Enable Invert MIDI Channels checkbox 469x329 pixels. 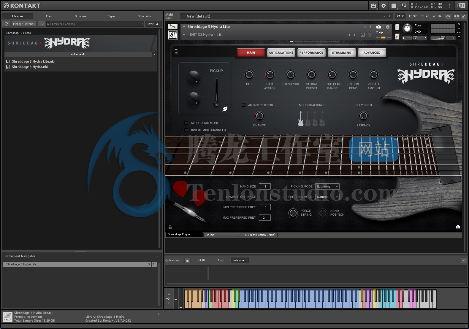click(x=186, y=130)
